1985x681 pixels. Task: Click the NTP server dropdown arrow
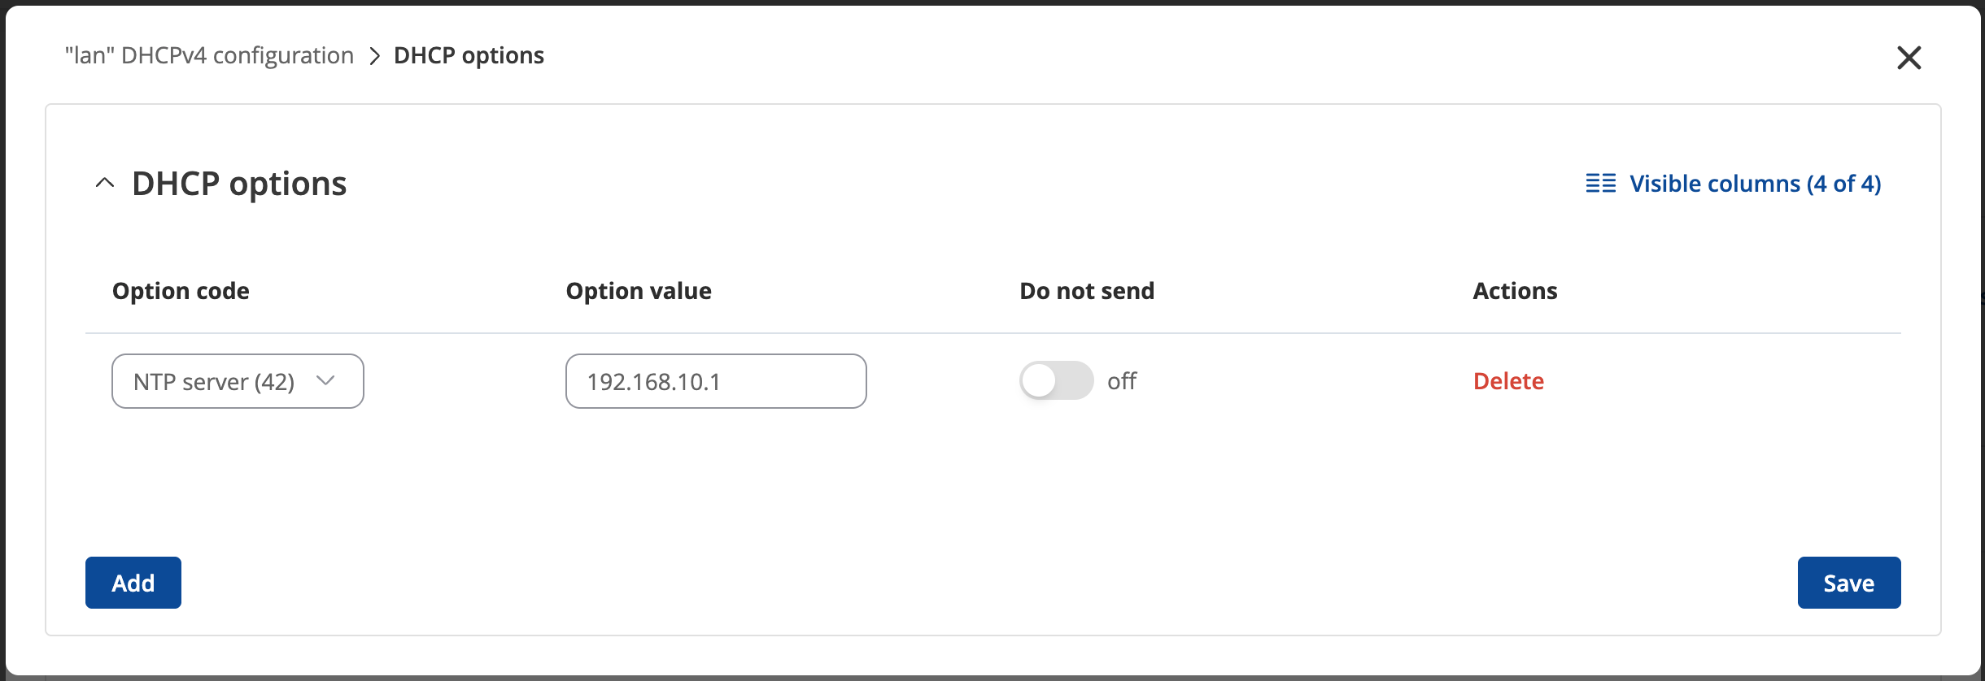(326, 380)
